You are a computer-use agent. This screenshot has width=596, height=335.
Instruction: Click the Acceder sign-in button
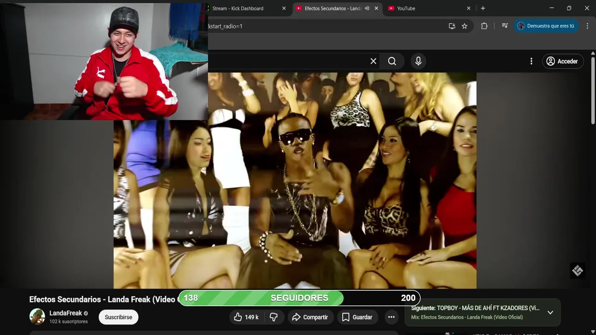(x=562, y=61)
